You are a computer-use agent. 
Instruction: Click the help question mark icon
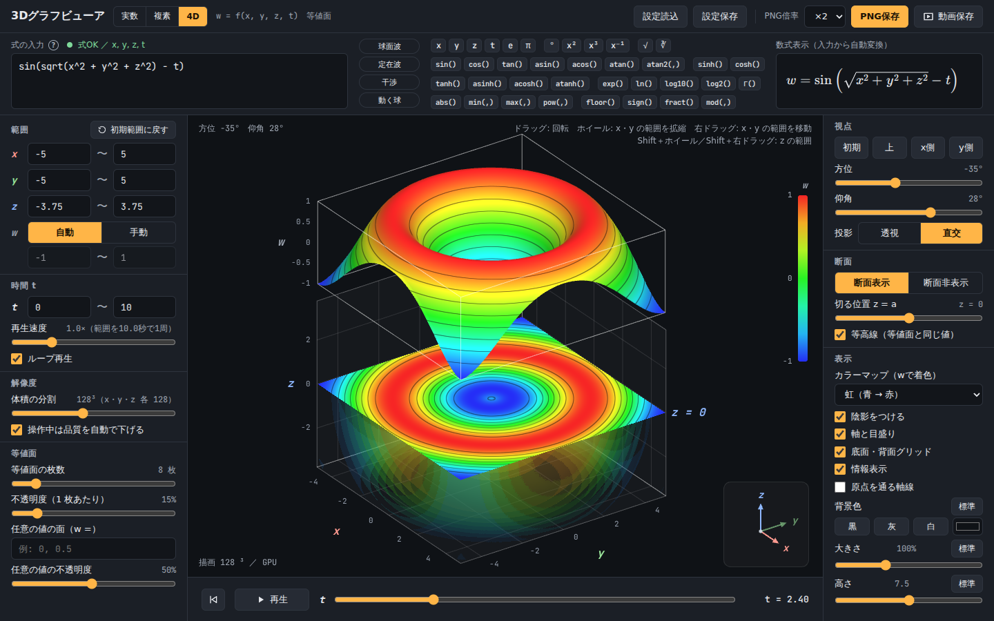(x=53, y=45)
